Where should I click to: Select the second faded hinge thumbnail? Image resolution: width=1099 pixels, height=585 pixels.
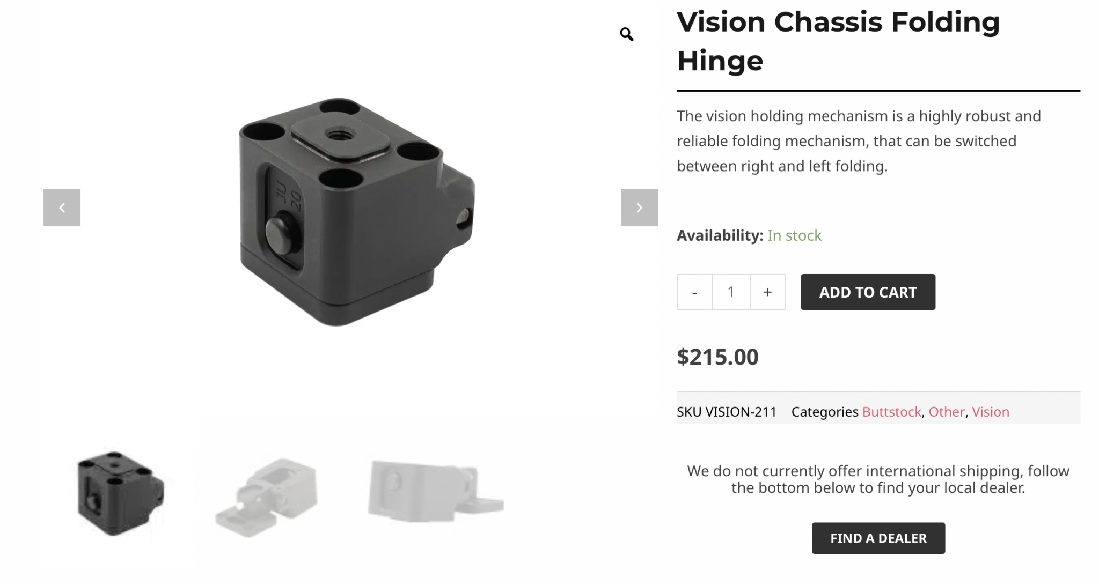pos(267,496)
